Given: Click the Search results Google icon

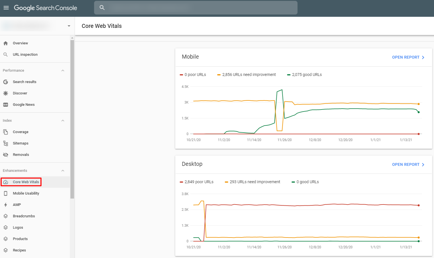Looking at the screenshot, I should tap(5, 82).
